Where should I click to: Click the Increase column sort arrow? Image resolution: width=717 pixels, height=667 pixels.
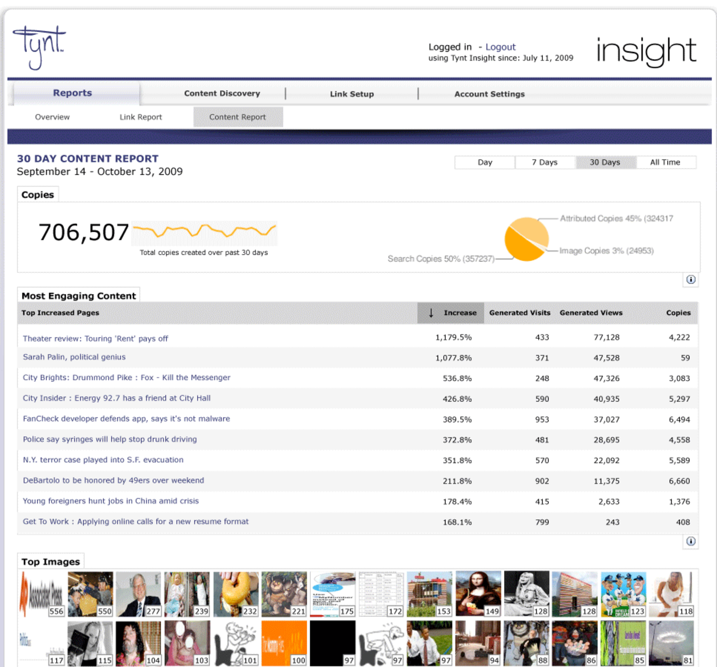[431, 313]
